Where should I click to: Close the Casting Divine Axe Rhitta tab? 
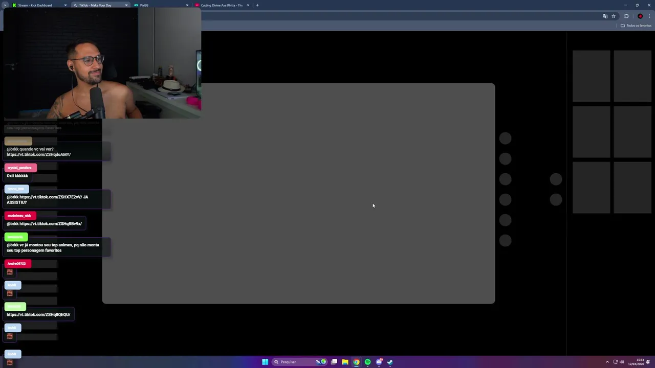[x=248, y=5]
